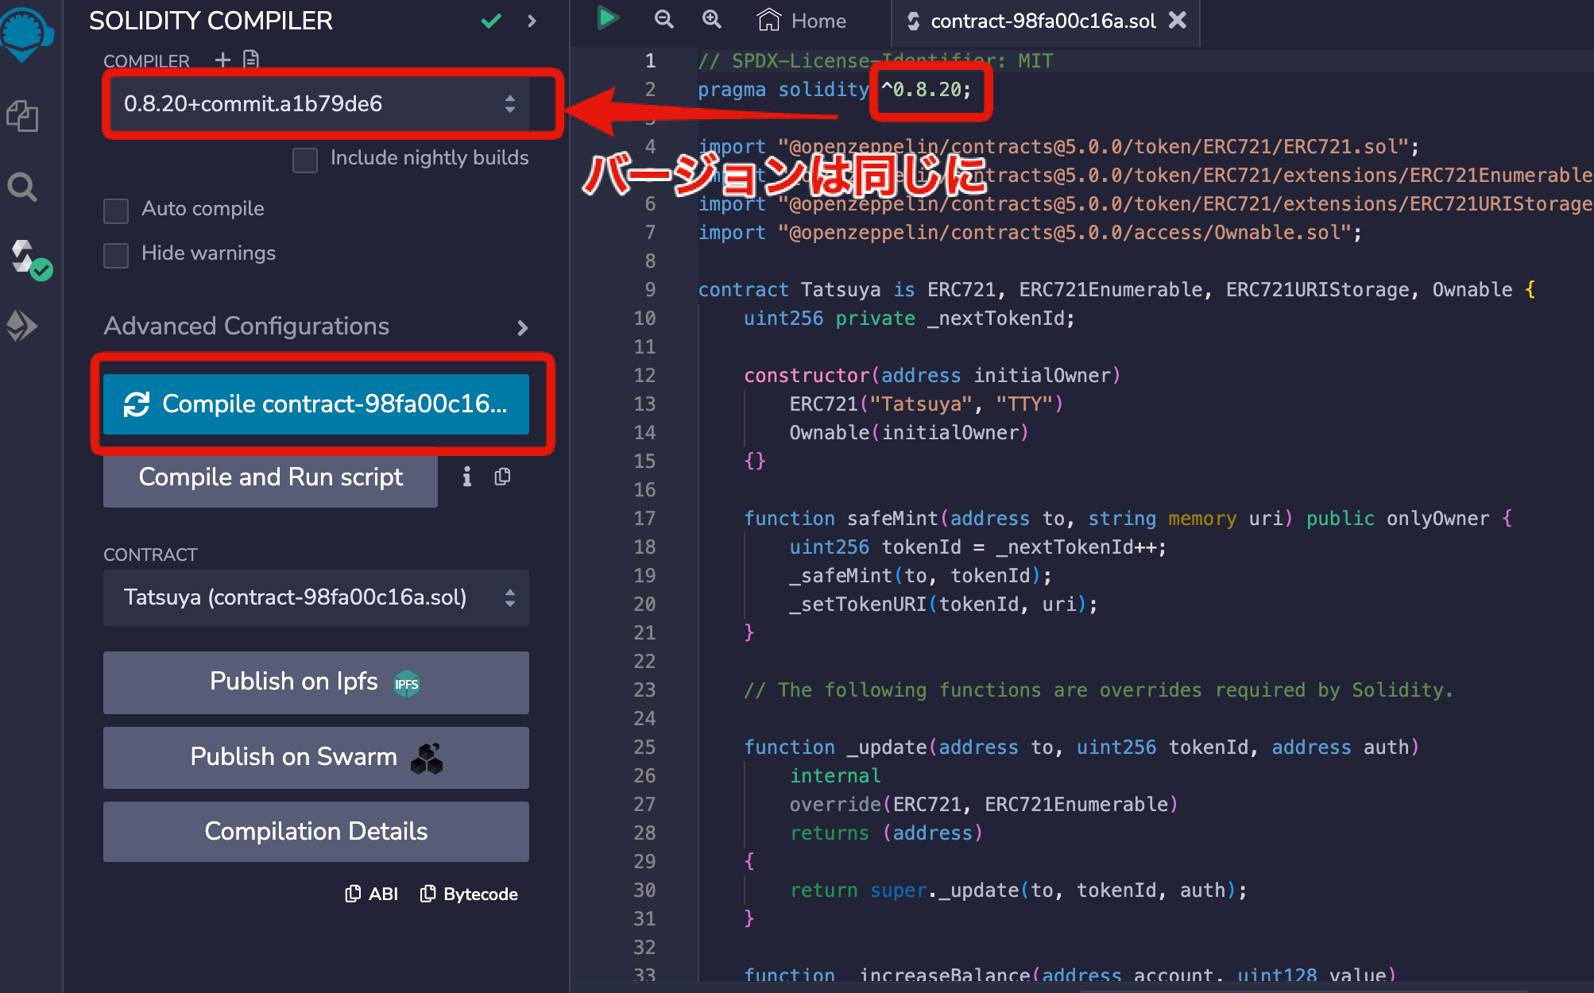This screenshot has width=1594, height=993.
Task: Select the contract-98fa00c16a.sol tab
Action: point(1042,21)
